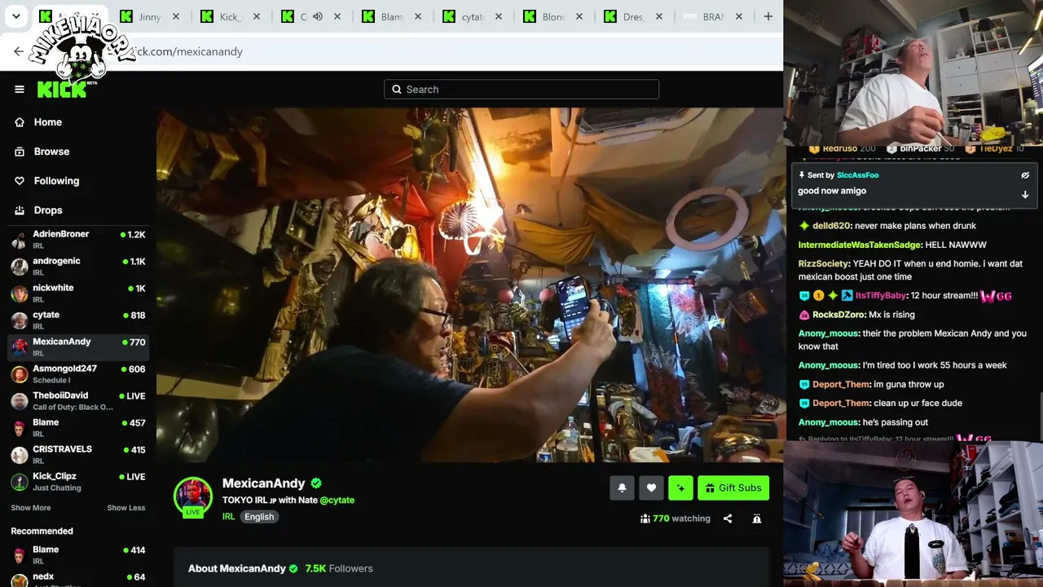Screen dimensions: 1043x587
Task: Click the Search input field
Action: 521,90
